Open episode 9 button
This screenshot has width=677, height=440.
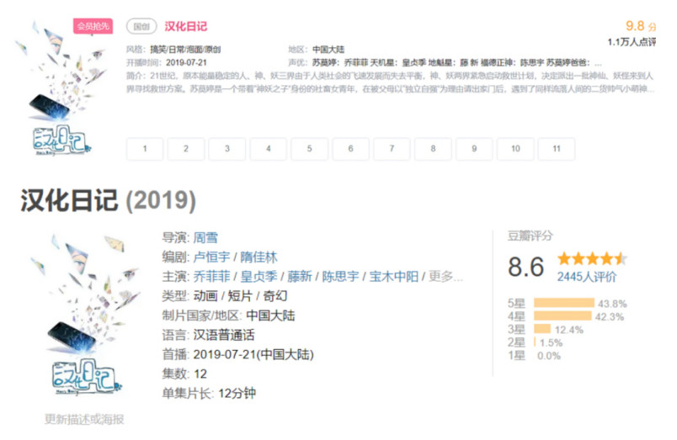(x=474, y=149)
